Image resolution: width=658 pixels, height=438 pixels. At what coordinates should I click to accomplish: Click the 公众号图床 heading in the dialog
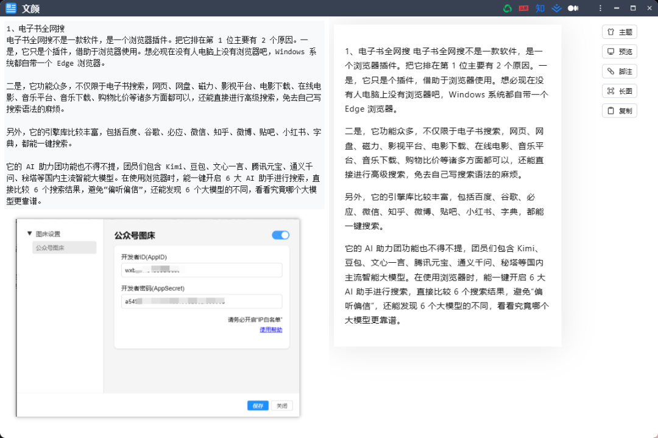[x=135, y=235]
